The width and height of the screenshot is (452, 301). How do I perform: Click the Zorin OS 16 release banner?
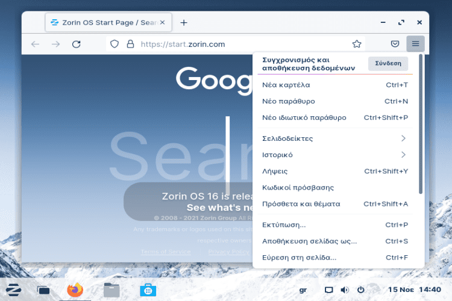pos(188,202)
